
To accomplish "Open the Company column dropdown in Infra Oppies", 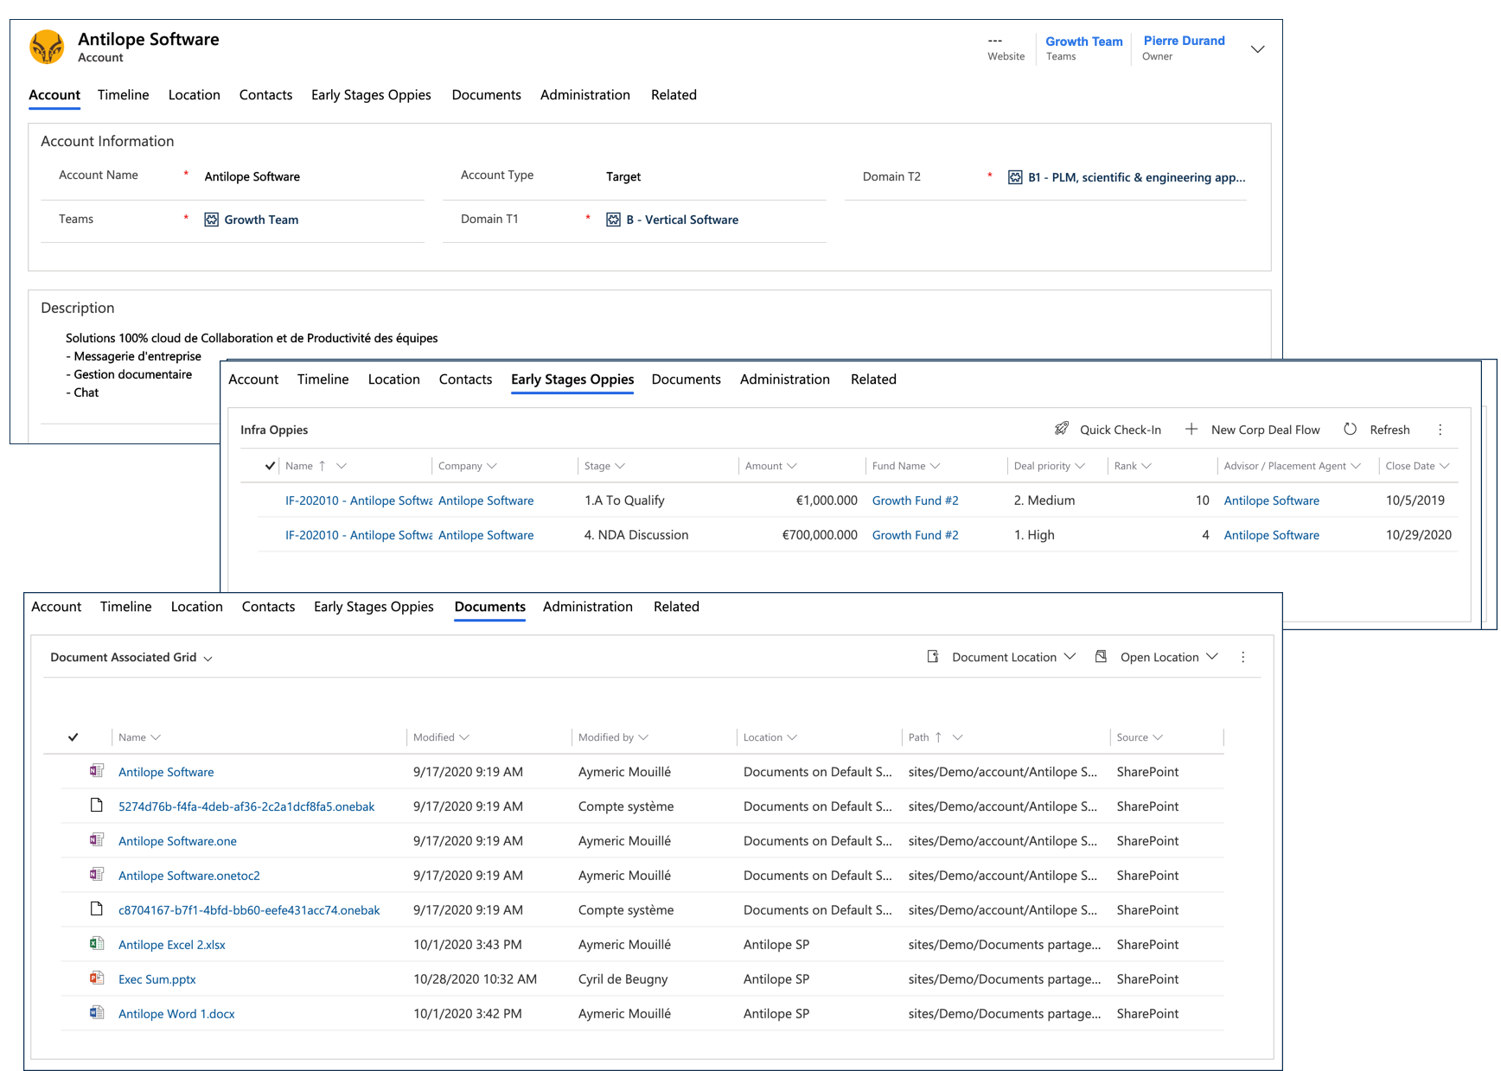I will click(x=492, y=466).
